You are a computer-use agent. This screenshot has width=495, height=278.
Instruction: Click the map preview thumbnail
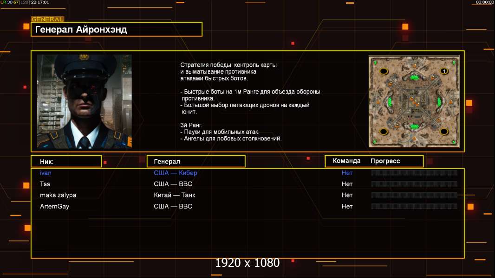414,101
